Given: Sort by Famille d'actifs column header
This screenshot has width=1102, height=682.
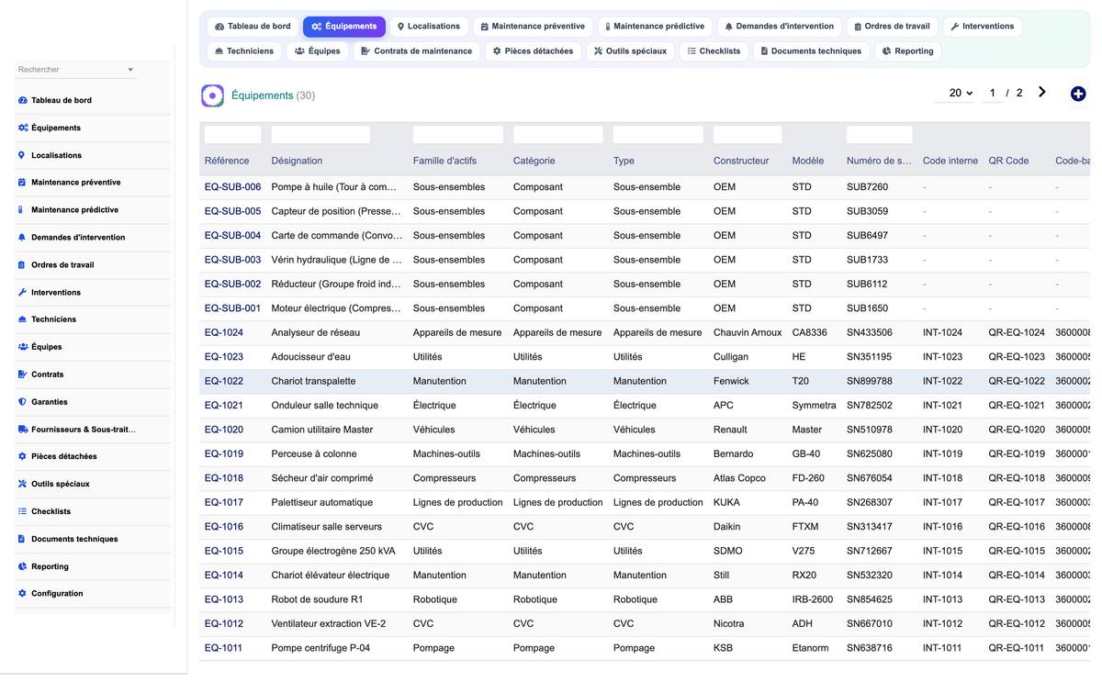Looking at the screenshot, I should [445, 162].
